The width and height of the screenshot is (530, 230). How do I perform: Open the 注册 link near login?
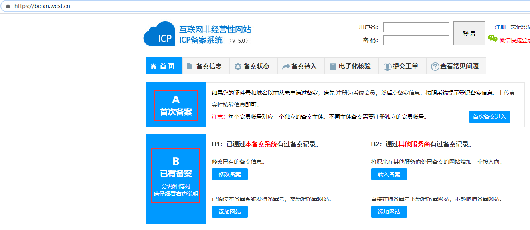point(500,27)
